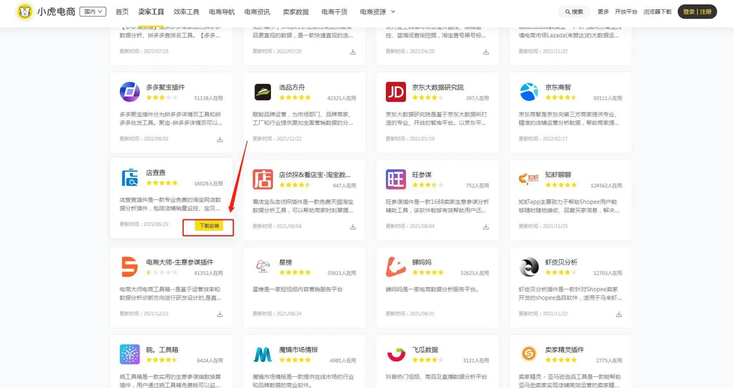Open the 卖家数据 menu item
The width and height of the screenshot is (734, 388).
[296, 12]
